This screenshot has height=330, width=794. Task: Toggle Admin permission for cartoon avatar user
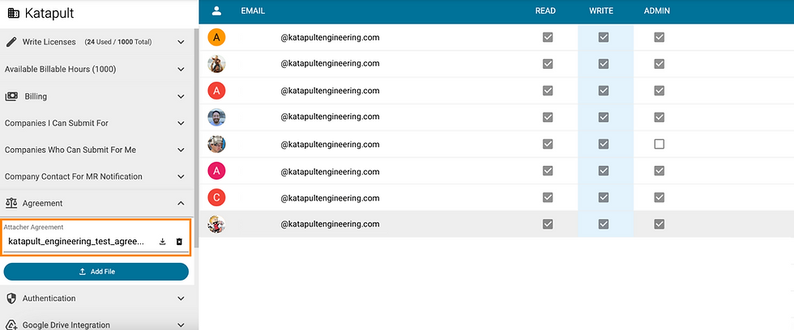(x=659, y=224)
